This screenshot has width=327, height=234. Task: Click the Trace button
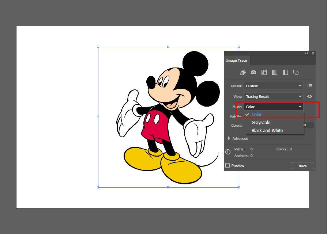tap(302, 165)
